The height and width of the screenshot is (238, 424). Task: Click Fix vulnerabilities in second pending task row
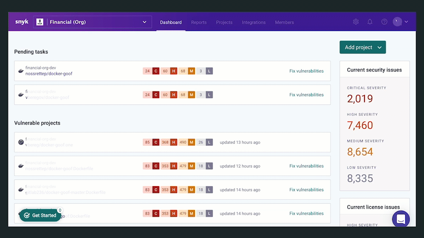306,95
